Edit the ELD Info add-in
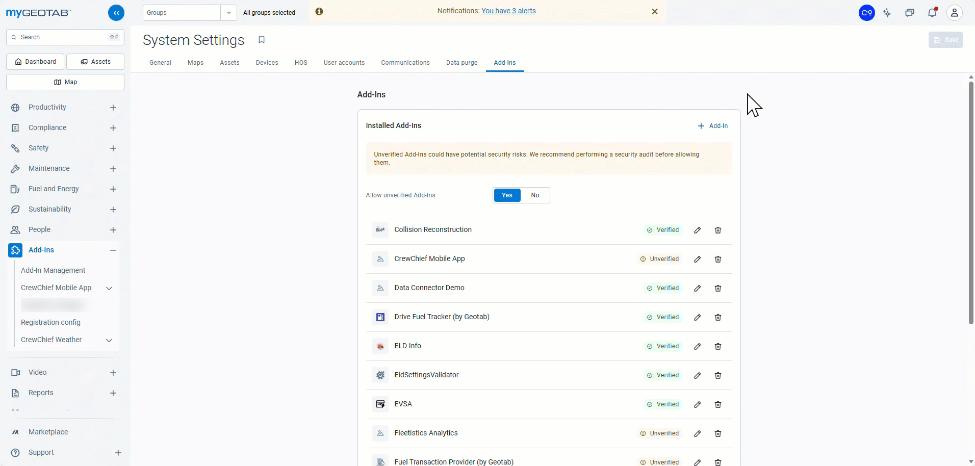This screenshot has width=975, height=466. coord(697,346)
